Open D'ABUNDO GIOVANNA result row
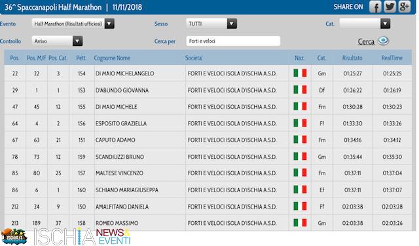This screenshot has width=419, height=246. (208, 91)
